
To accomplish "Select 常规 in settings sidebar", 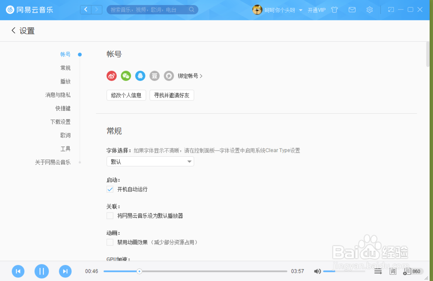I will click(65, 68).
